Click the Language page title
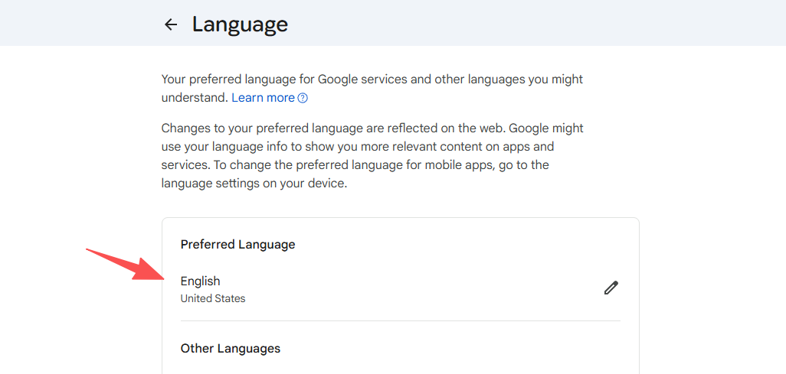Viewport: 786px width, 374px height. [x=240, y=24]
